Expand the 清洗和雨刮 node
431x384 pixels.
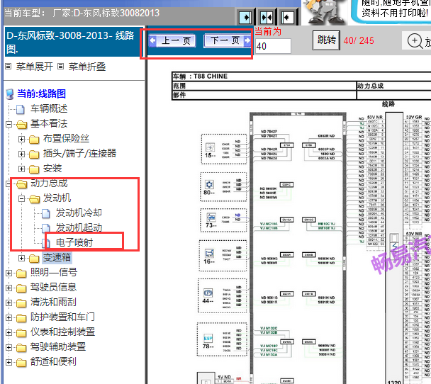[9, 303]
